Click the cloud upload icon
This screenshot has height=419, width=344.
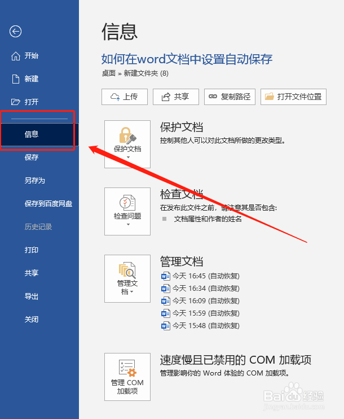click(115, 97)
